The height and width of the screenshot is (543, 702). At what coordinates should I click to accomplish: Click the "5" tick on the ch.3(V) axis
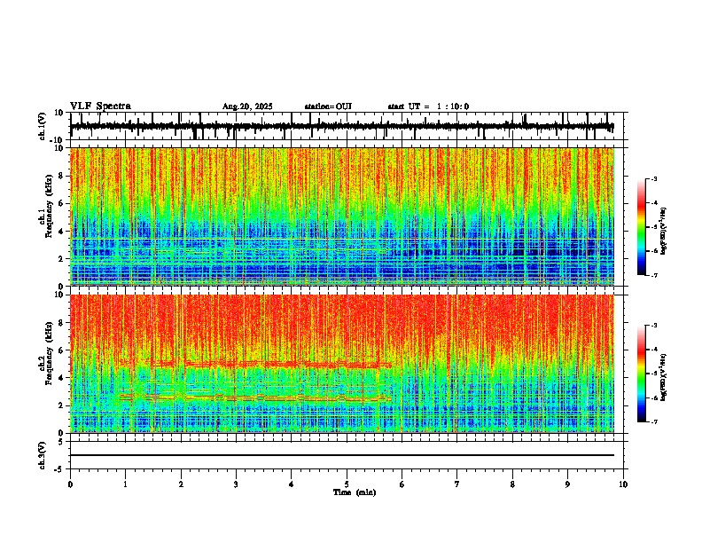click(x=62, y=442)
